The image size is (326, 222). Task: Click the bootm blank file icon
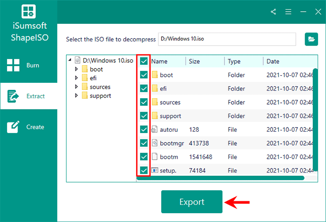[x=155, y=156]
